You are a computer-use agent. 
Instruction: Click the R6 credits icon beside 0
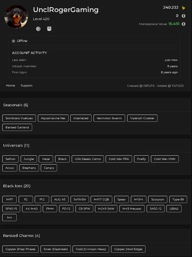(x=183, y=16)
